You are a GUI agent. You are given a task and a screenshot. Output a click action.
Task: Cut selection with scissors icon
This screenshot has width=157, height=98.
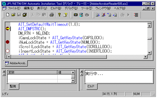32,15
